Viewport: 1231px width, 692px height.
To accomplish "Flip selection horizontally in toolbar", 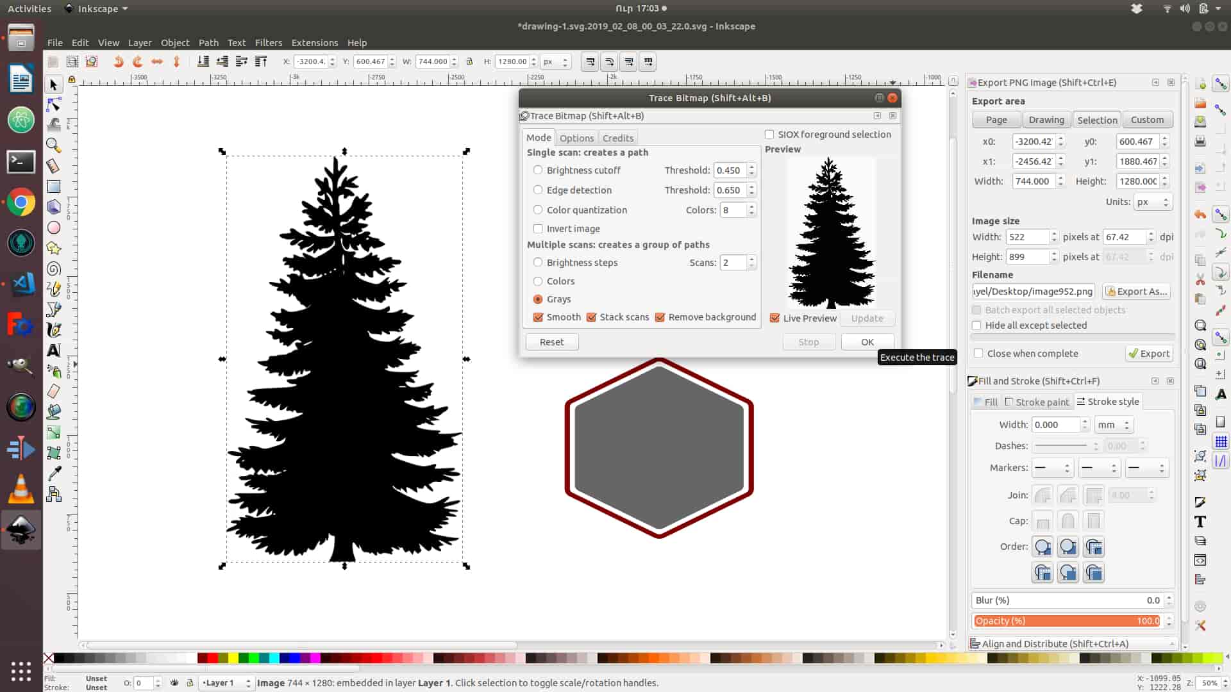I will [157, 62].
